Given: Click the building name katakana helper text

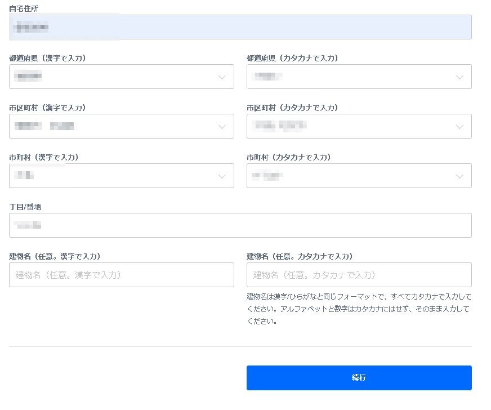Looking at the screenshot, I should click(x=359, y=309).
